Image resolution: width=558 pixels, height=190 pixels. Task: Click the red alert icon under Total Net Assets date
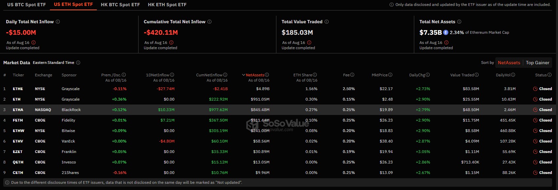(x=446, y=43)
